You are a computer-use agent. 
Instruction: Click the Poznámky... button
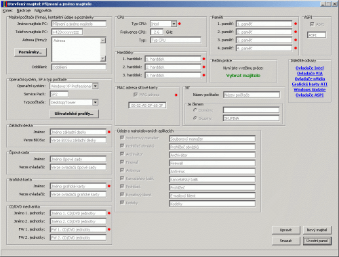tap(31, 52)
